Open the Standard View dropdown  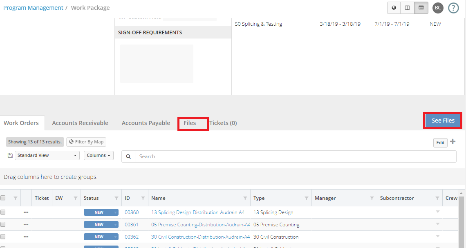47,155
